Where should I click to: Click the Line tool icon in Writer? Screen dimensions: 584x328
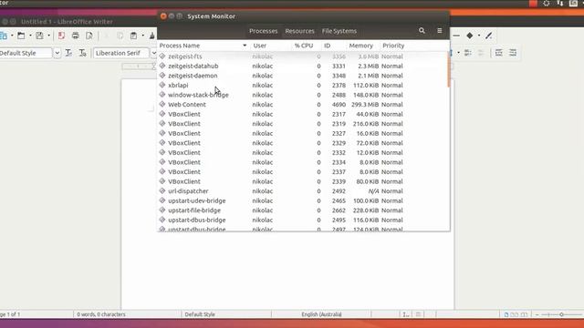[456, 36]
